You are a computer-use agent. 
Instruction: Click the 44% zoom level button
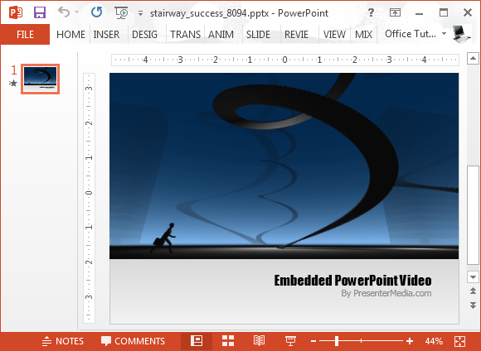(434, 341)
